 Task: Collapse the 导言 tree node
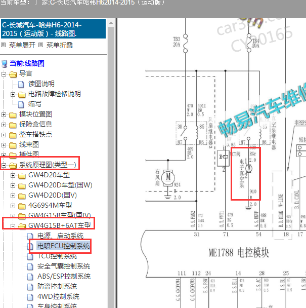[x=4, y=74]
